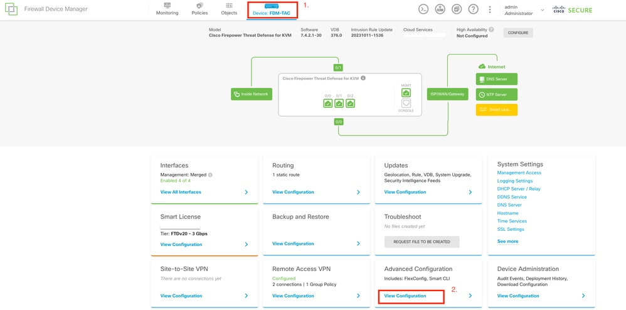Open the Device: FDM-TAC tab
This screenshot has width=626, height=310.
272,9
